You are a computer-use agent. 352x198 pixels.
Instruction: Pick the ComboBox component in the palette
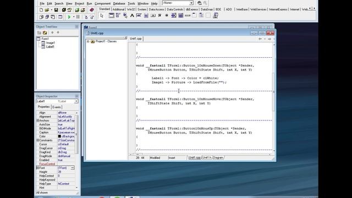tap(180, 15)
